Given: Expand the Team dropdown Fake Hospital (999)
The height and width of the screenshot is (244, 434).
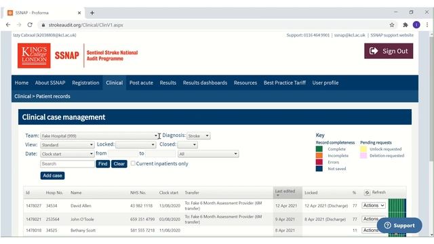Looking at the screenshot, I should pyautogui.click(x=100, y=136).
